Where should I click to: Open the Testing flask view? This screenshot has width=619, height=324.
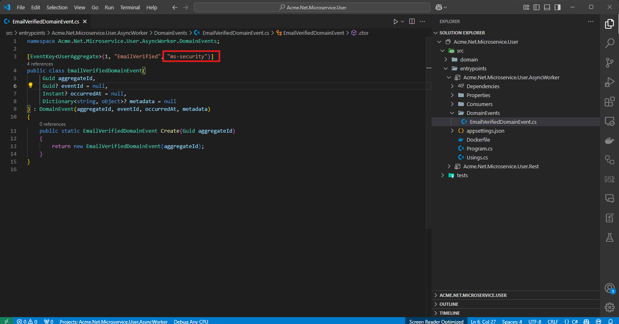pyautogui.click(x=609, y=237)
